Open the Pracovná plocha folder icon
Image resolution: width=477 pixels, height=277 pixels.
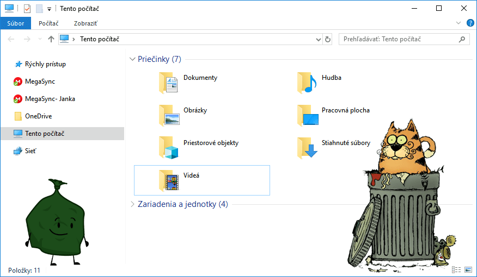[307, 115]
